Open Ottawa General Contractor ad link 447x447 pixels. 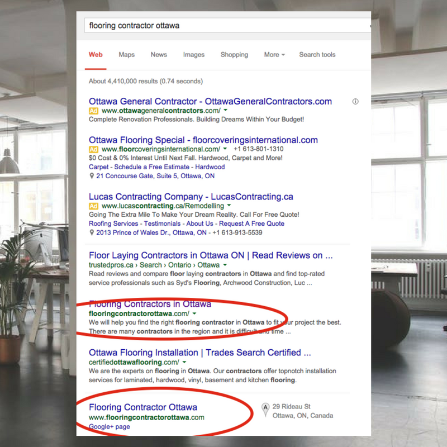210,102
